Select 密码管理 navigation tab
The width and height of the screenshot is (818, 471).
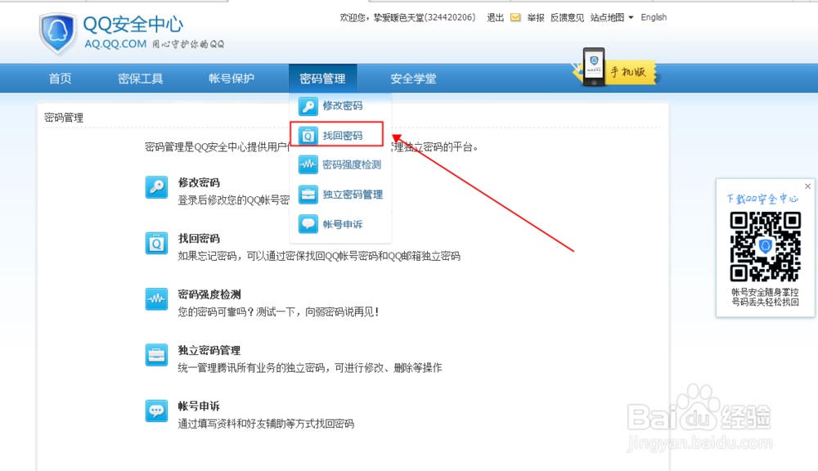[x=322, y=78]
